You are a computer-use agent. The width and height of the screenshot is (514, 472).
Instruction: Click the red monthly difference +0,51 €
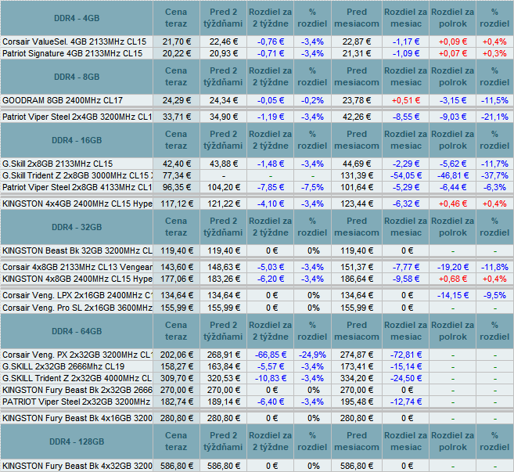click(x=406, y=100)
